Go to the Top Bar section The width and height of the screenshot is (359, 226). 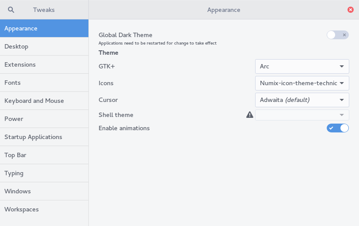coord(44,155)
